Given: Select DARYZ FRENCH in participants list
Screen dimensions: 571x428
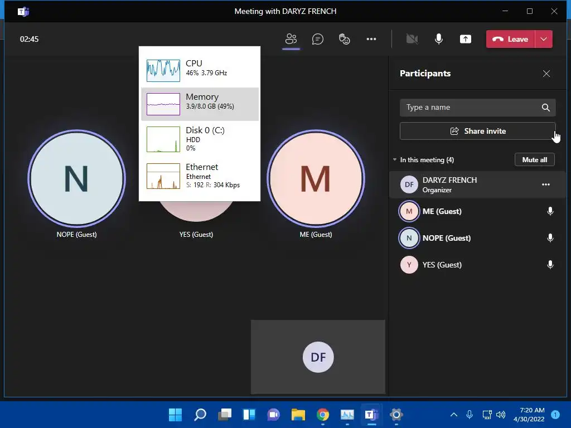Looking at the screenshot, I should [477, 184].
